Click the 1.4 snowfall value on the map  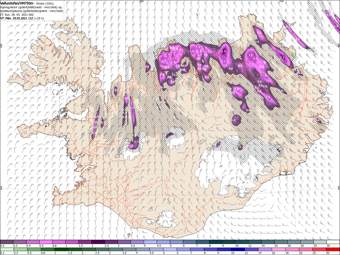[x=264, y=76]
